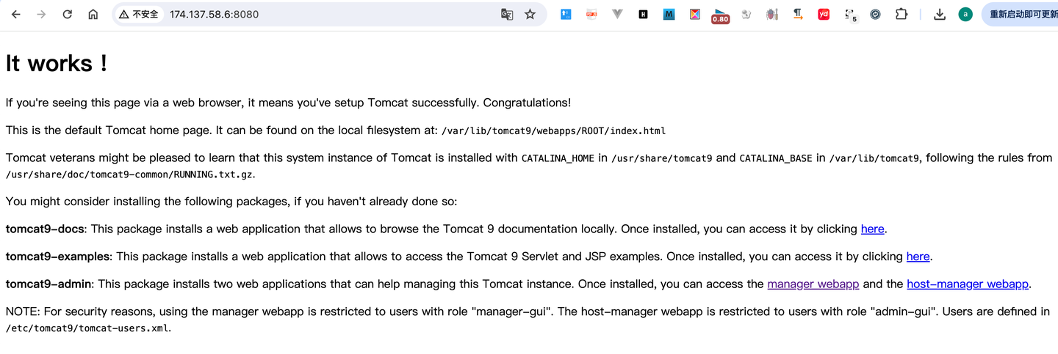Open the green profile avatar
The width and height of the screenshot is (1058, 354).
pyautogui.click(x=965, y=14)
